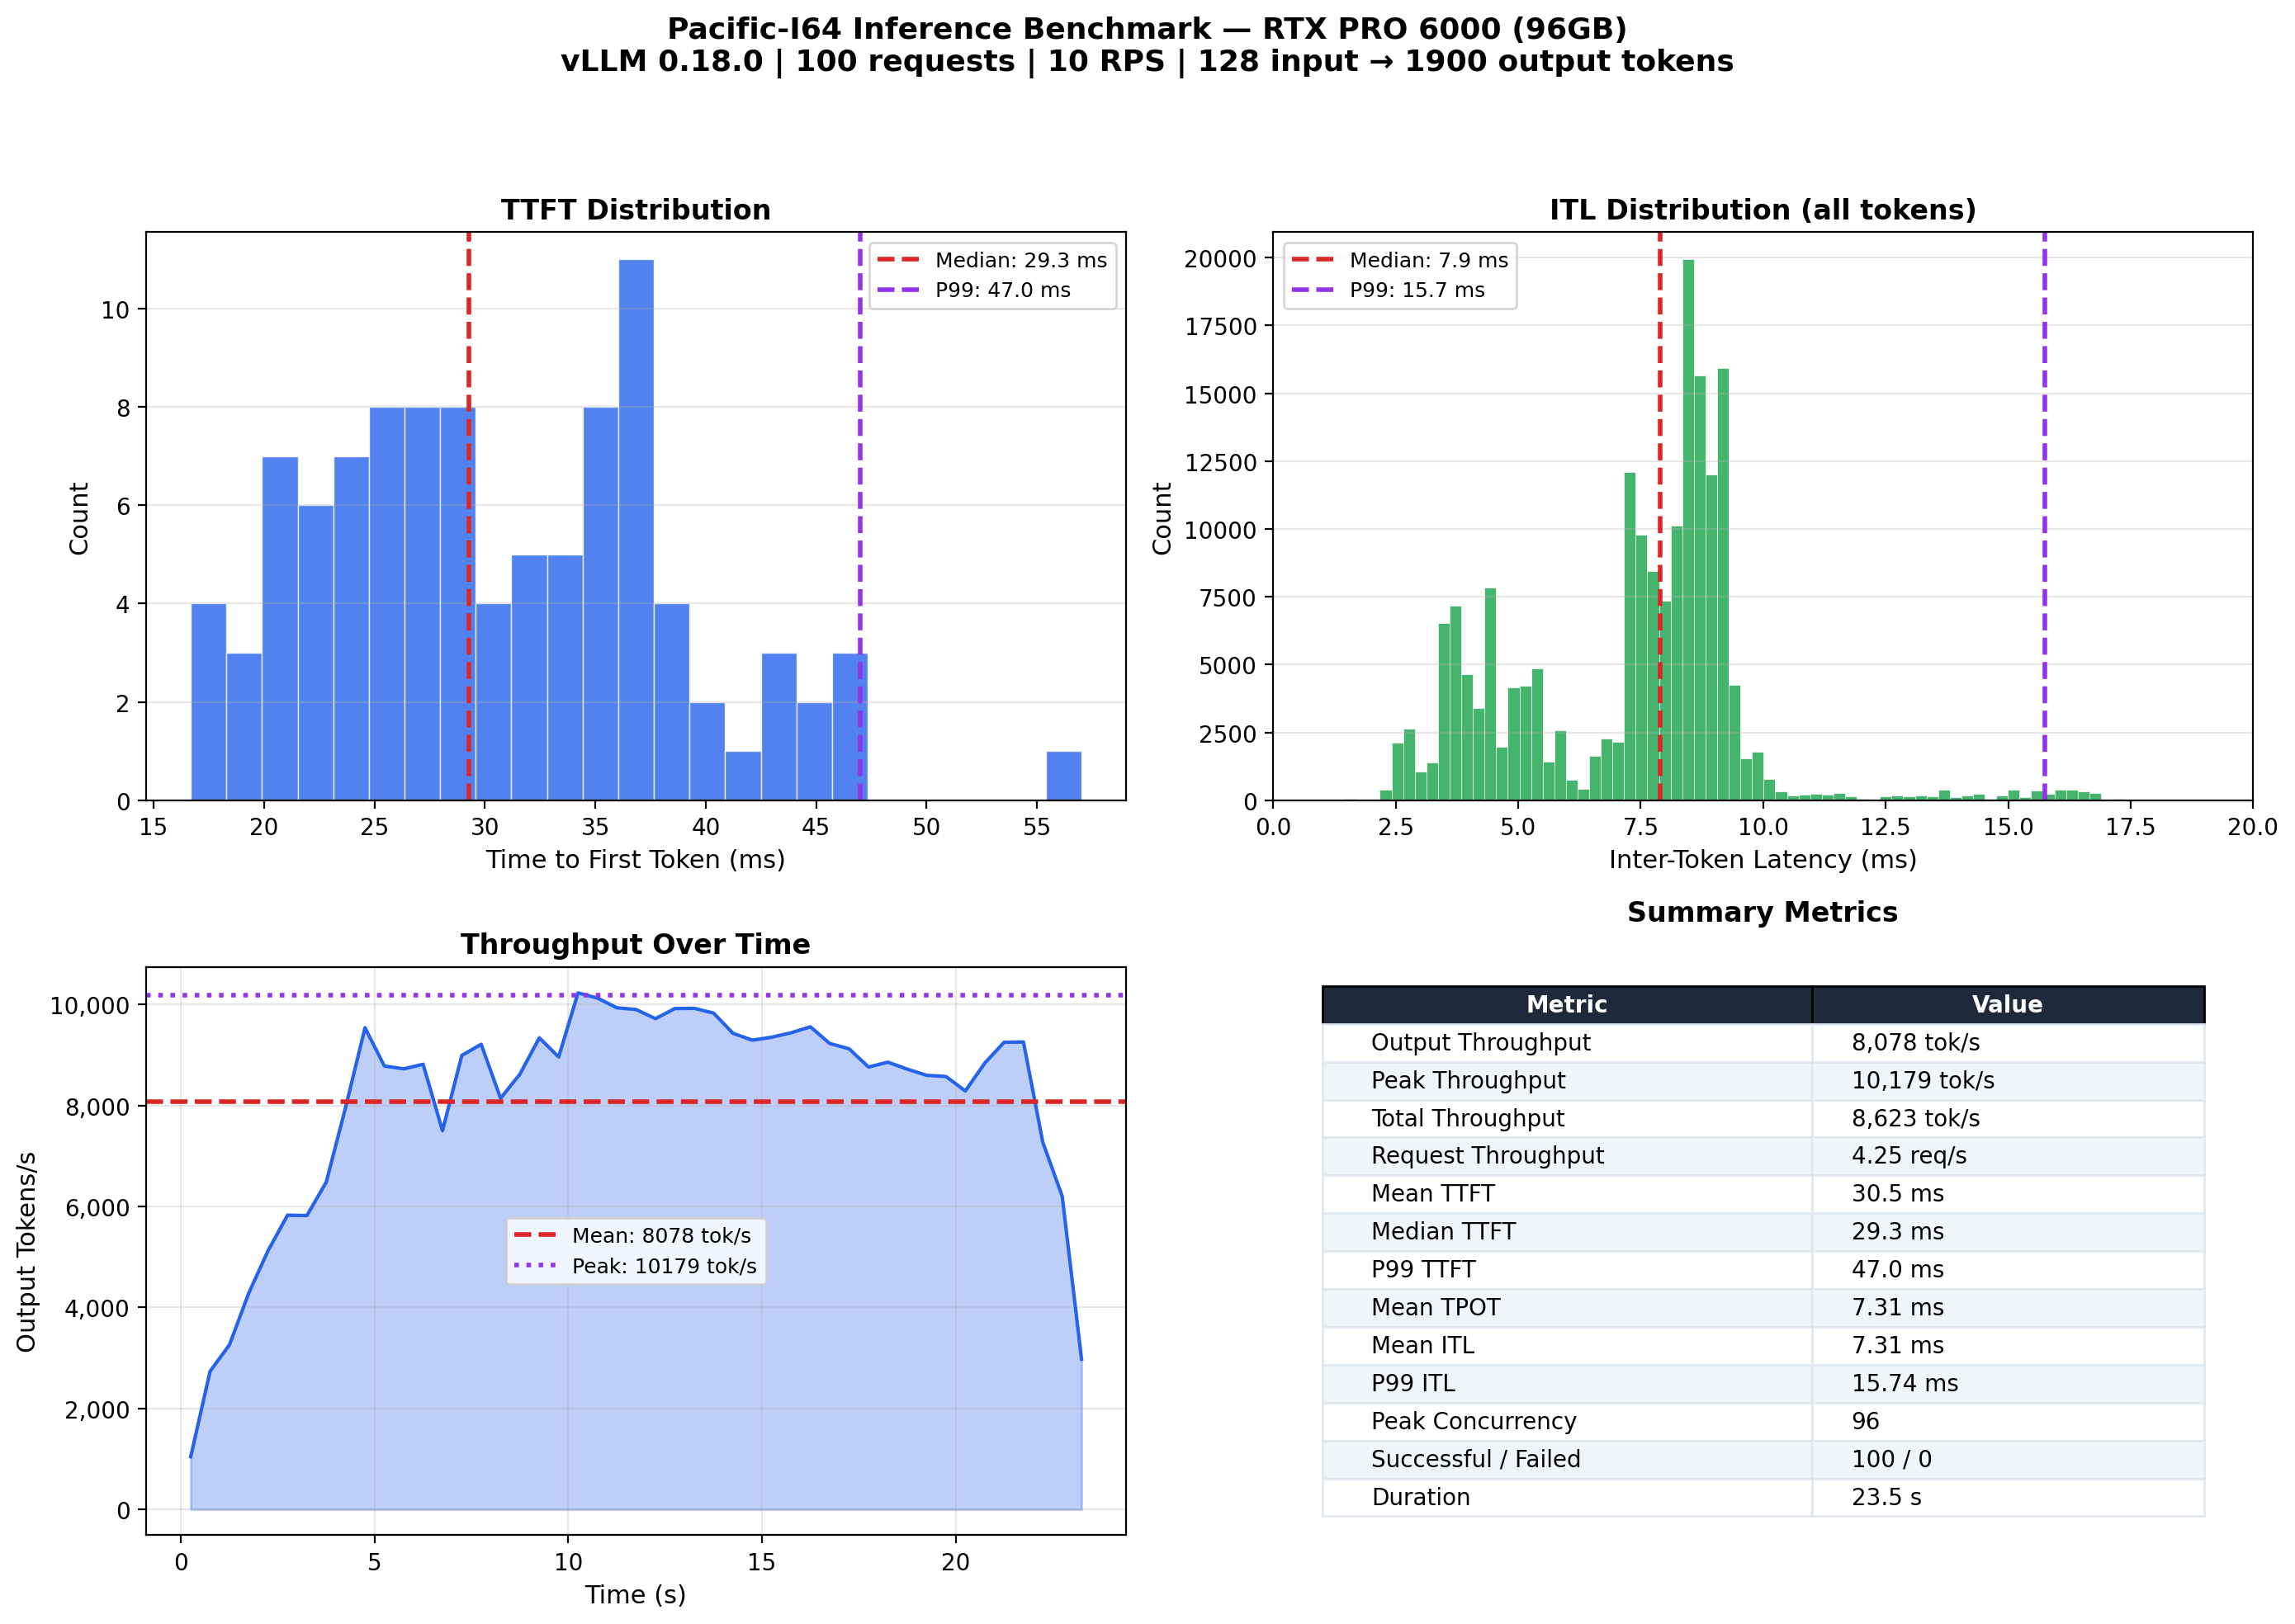Click the Pacific-I64 benchmark title text
Screen dimensions: 2295x1624
[1147, 28]
